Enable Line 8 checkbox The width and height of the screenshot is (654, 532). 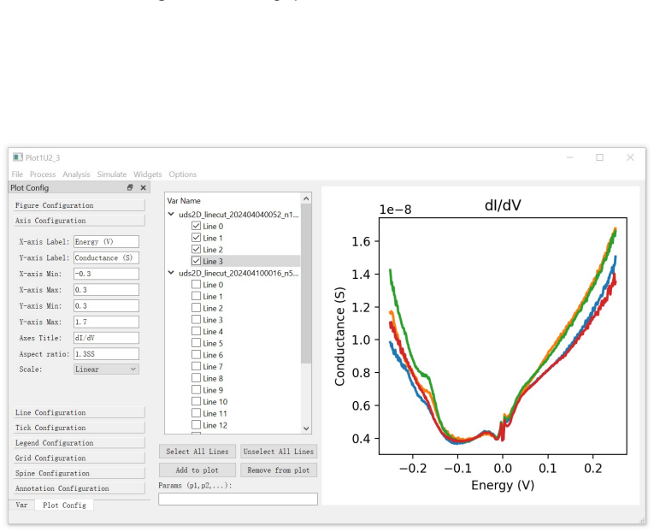(x=196, y=377)
